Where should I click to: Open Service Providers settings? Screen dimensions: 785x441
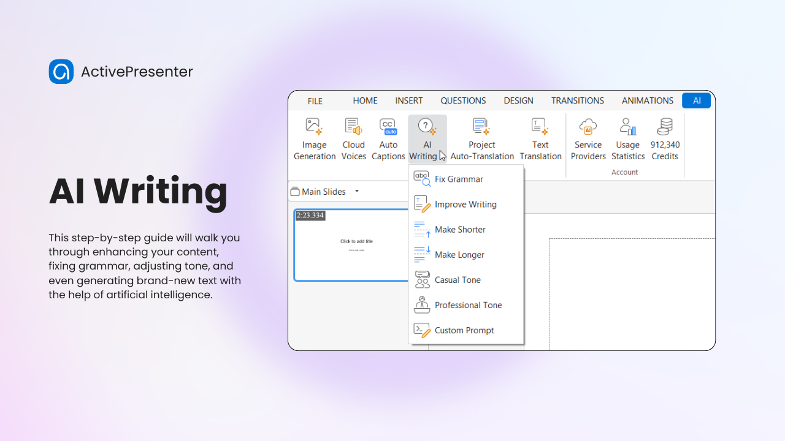pyautogui.click(x=588, y=127)
